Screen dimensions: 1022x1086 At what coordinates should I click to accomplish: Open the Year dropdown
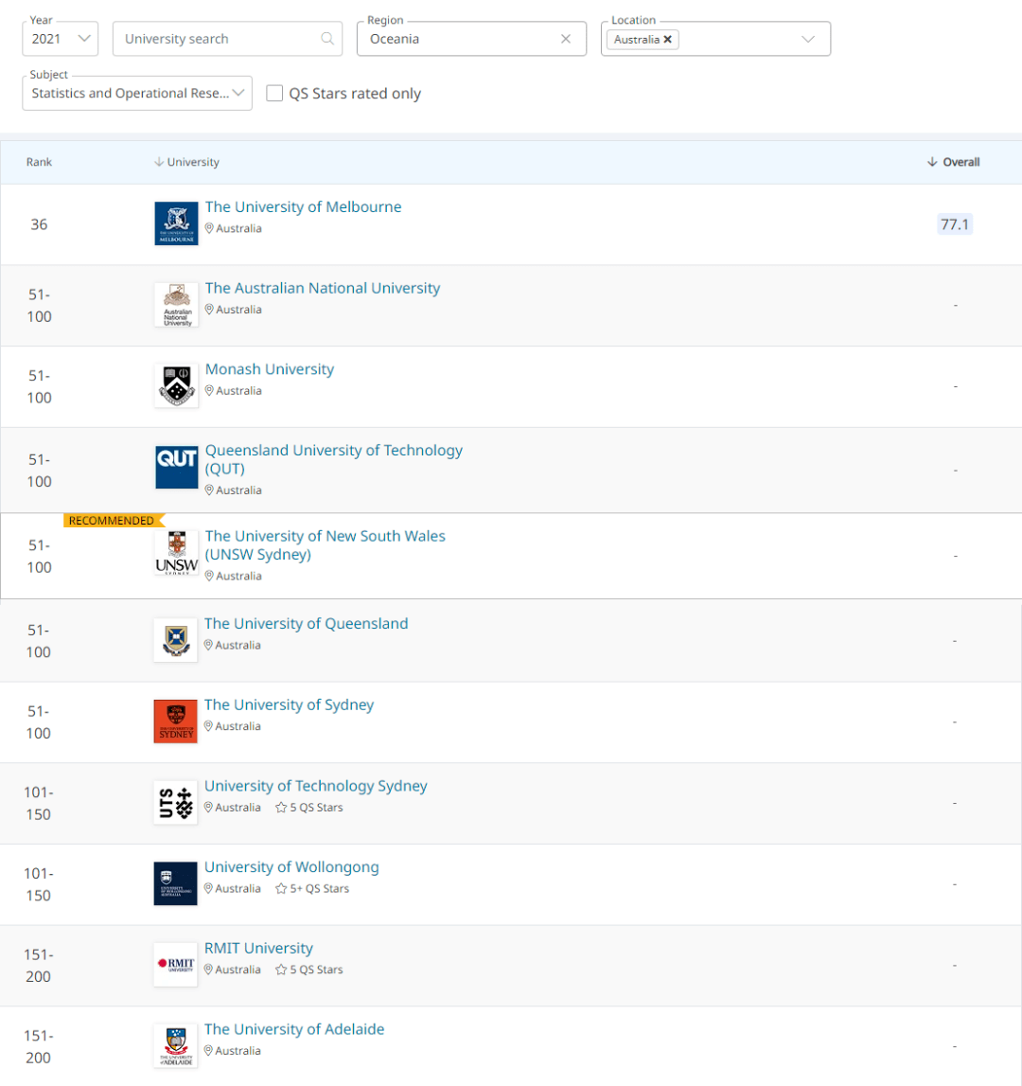[61, 39]
